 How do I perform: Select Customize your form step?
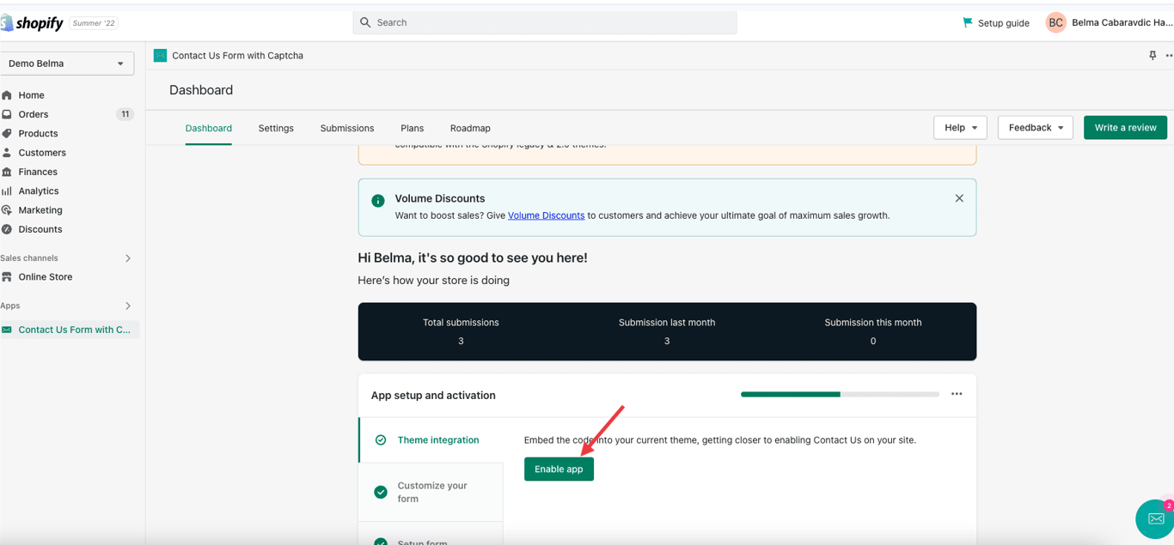(x=431, y=492)
